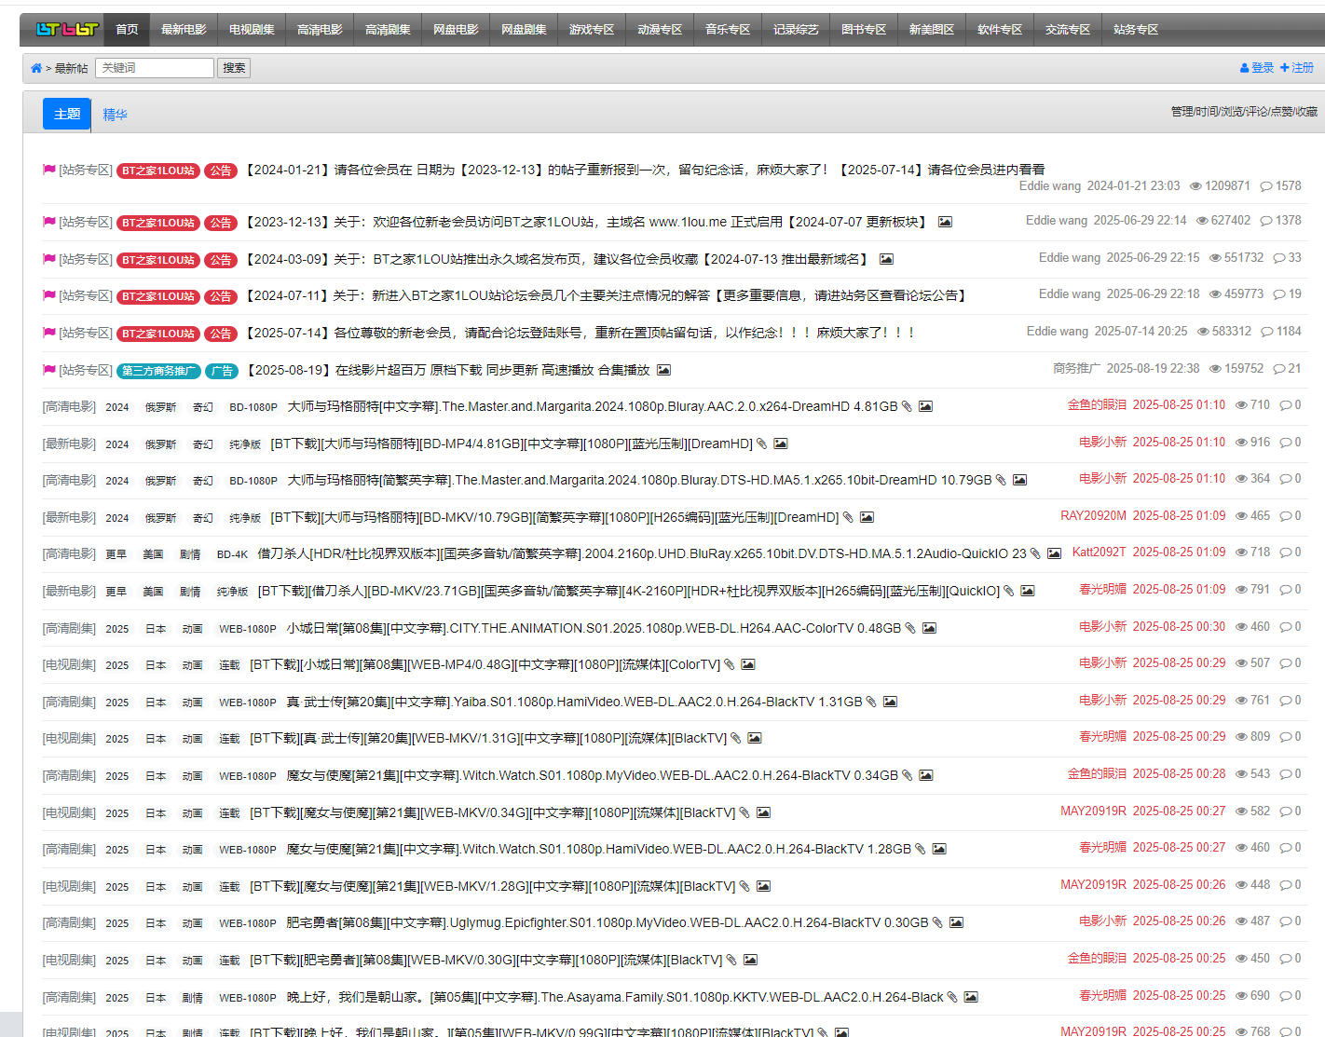
Task: Click comment bubble icon on first pinned post
Action: (1266, 186)
